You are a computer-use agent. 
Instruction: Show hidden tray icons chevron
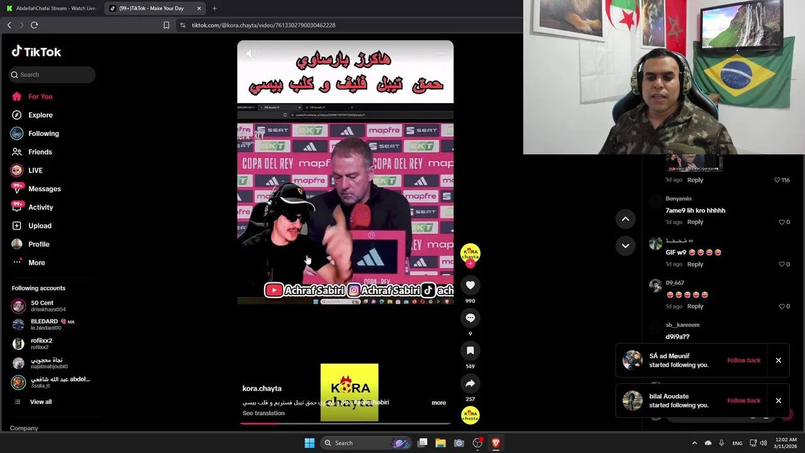pyautogui.click(x=694, y=443)
